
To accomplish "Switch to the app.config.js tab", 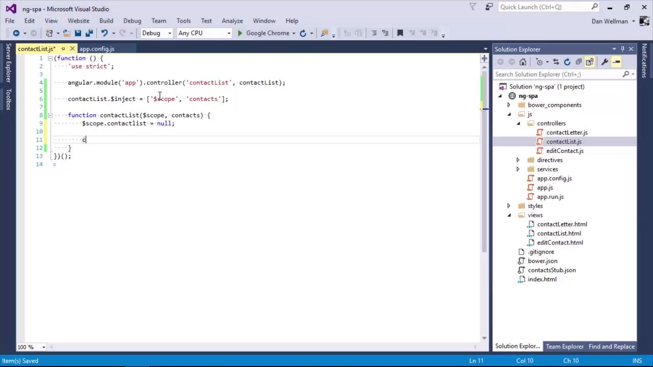I will pyautogui.click(x=96, y=49).
